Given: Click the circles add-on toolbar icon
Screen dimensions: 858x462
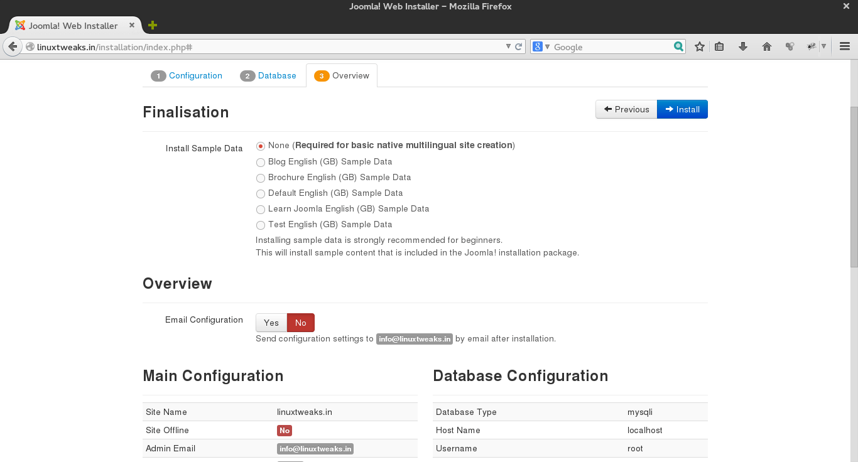Looking at the screenshot, I should 790,46.
